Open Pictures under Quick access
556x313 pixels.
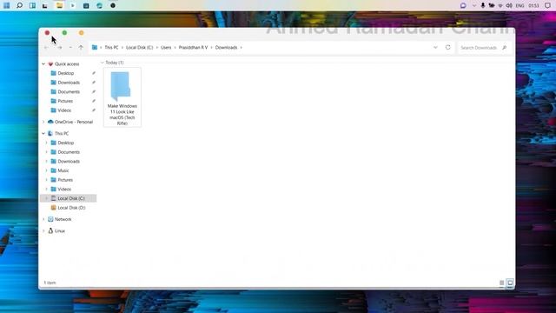65,101
